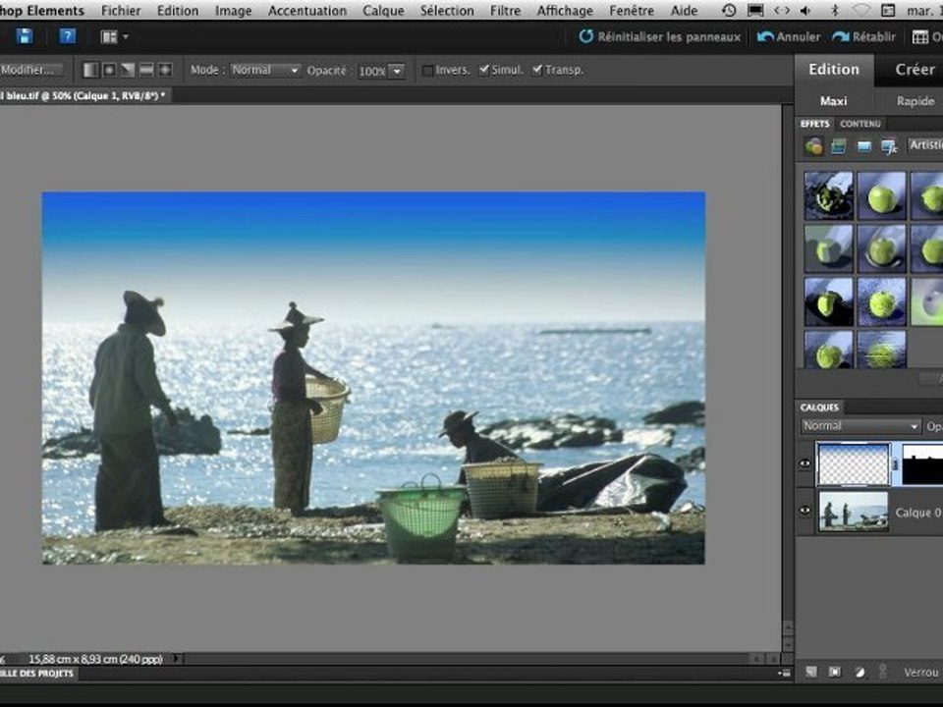Hide the Calque 0 layer visibility eye
The image size is (943, 707).
pyautogui.click(x=804, y=511)
